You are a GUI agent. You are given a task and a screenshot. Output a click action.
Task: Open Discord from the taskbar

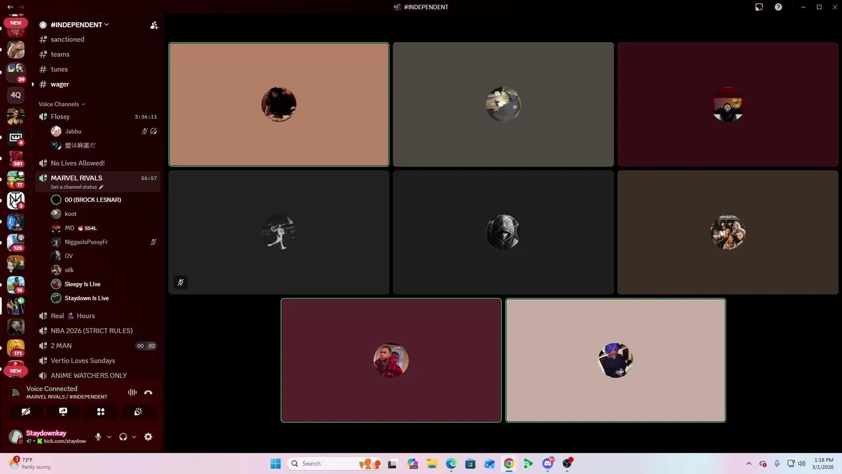(x=548, y=463)
